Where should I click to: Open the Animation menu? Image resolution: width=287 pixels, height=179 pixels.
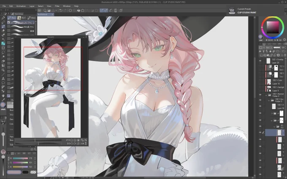point(21,6)
